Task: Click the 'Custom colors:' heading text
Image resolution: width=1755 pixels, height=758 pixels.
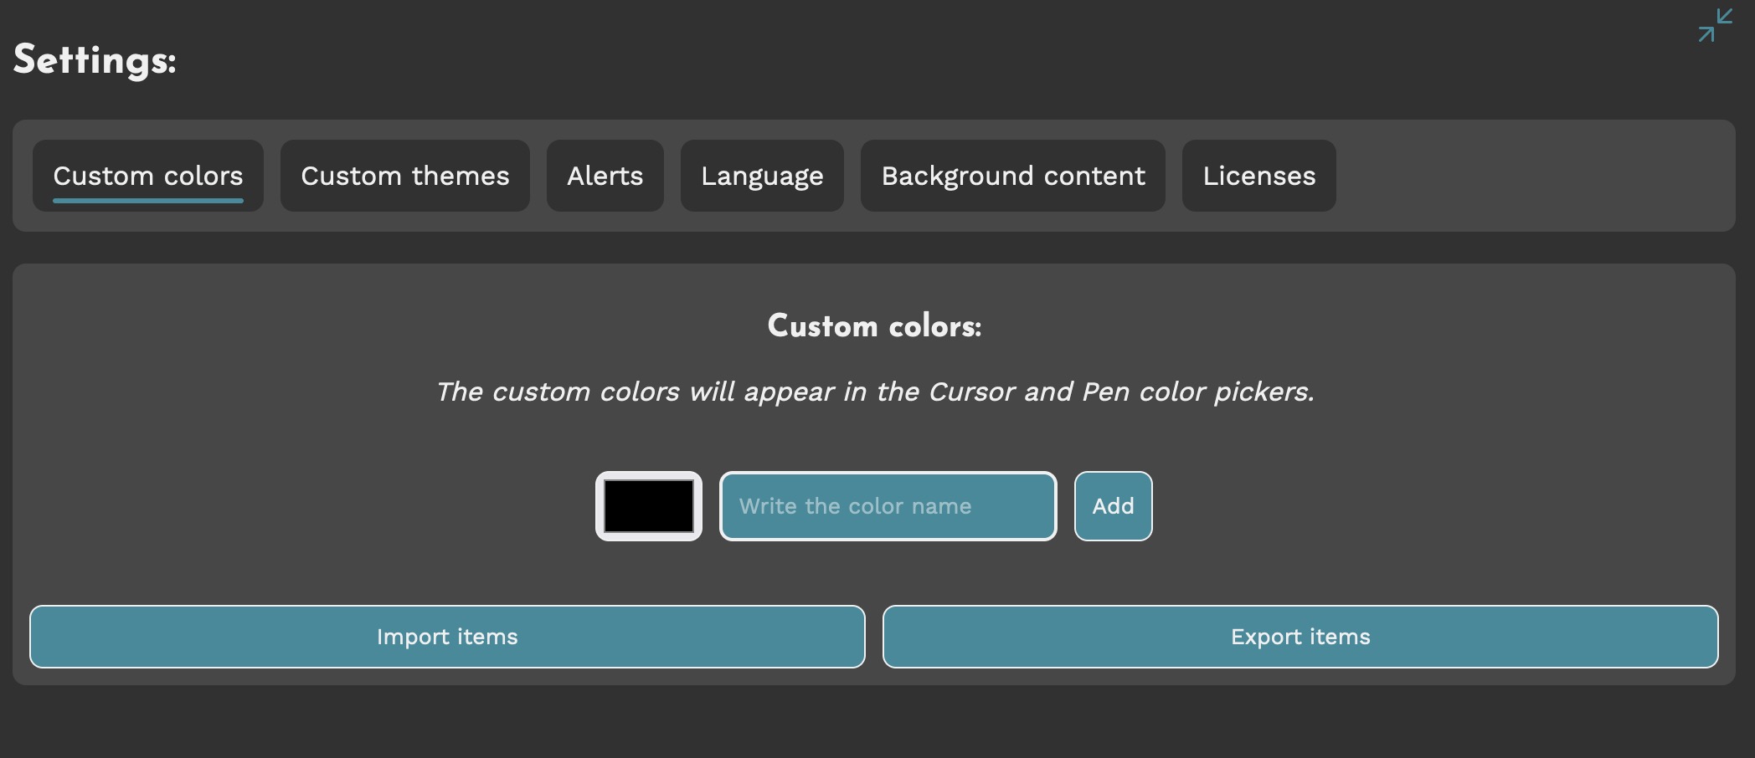Action: coord(874,326)
